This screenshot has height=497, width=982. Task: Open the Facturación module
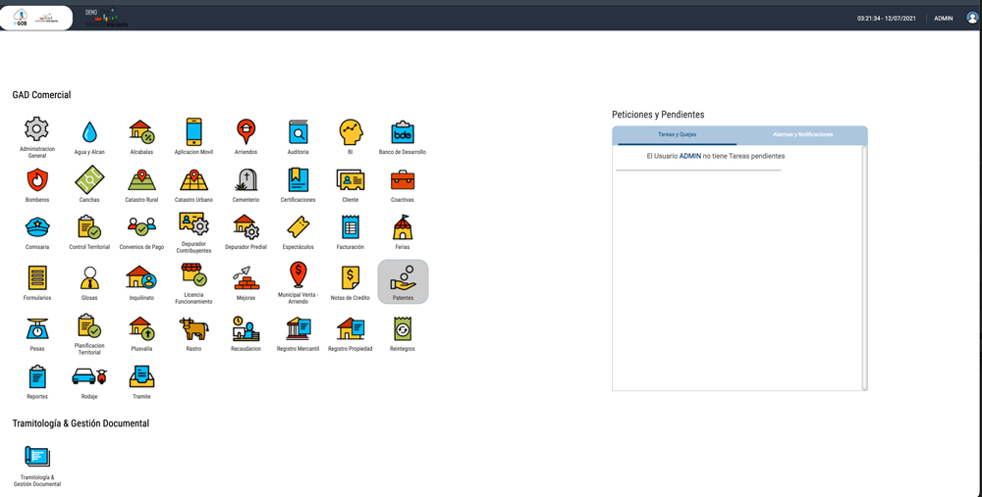351,227
